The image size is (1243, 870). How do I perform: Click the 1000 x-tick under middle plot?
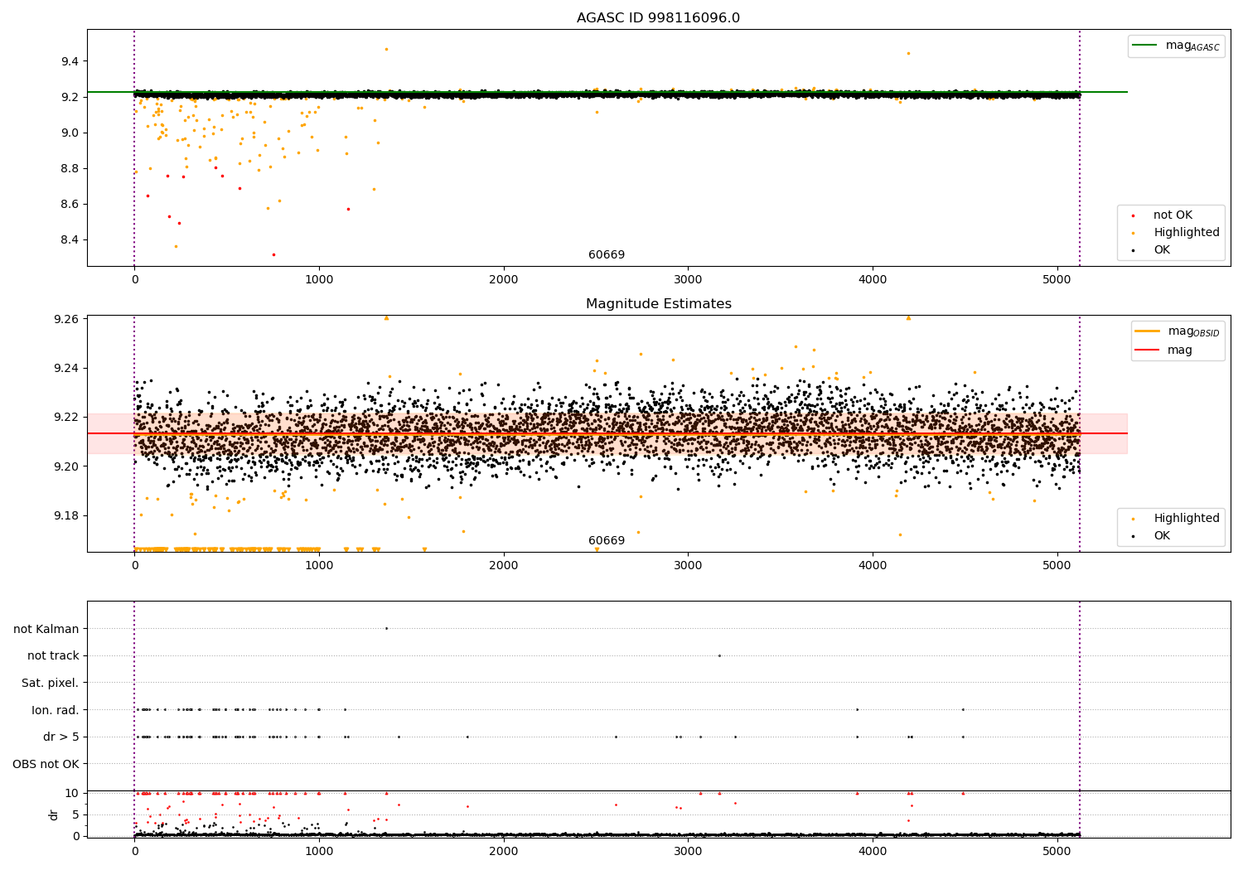point(319,566)
